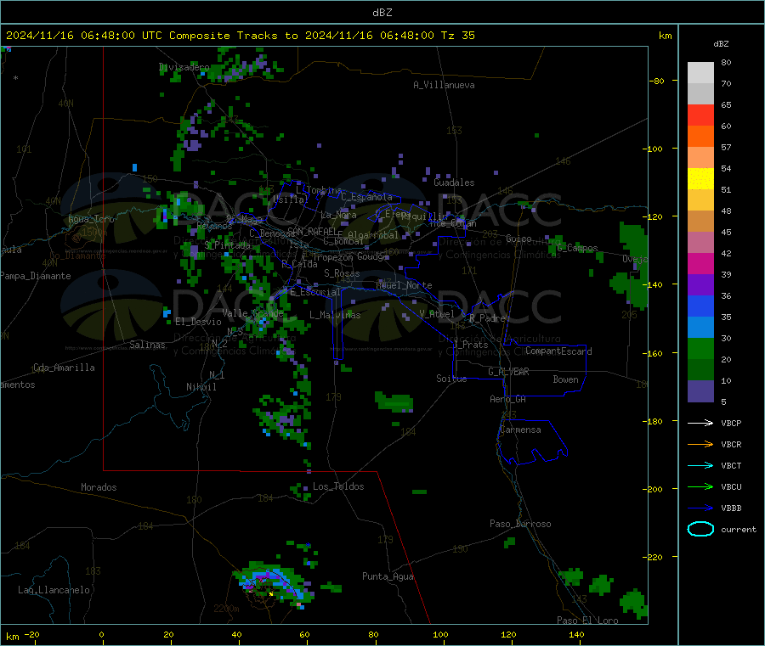Click the VBCR legend label
Screen dimensions: 765x646
731,444
